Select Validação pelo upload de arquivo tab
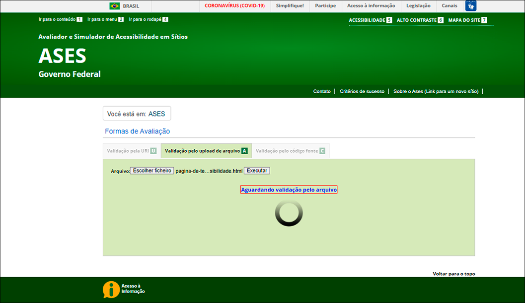The height and width of the screenshot is (303, 525). 206,151
